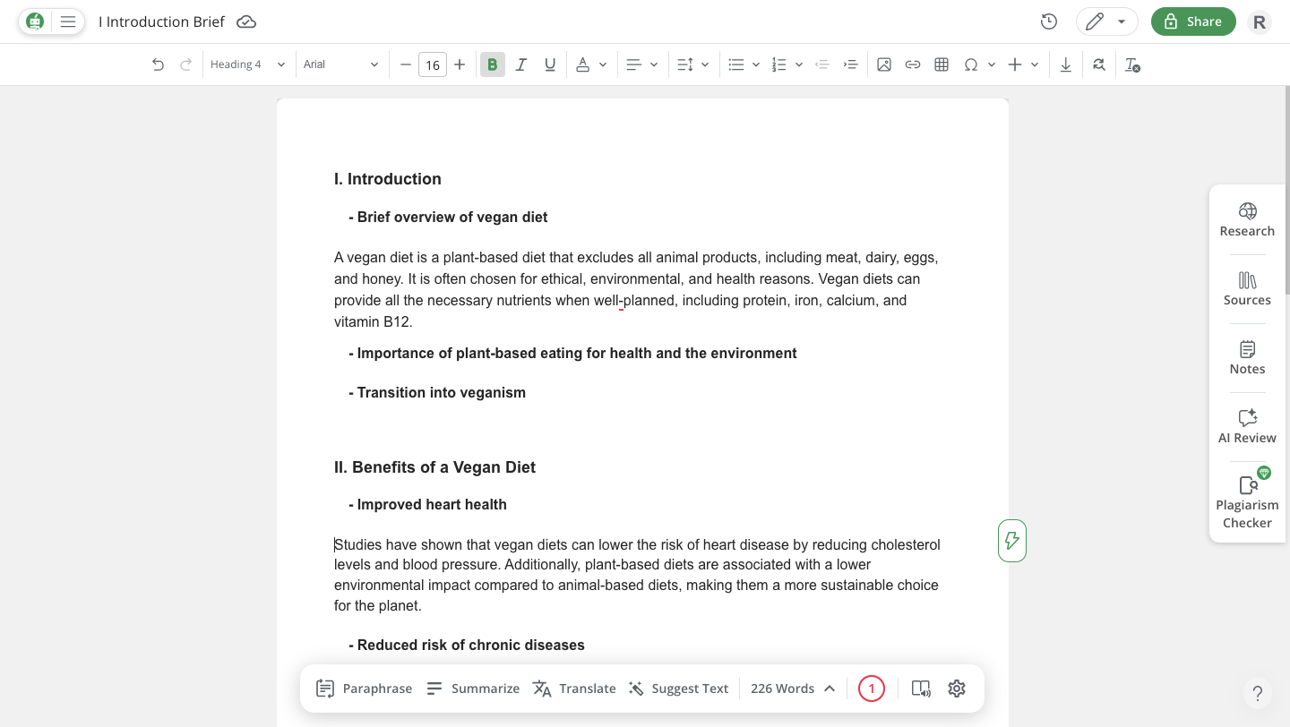This screenshot has width=1290, height=727.
Task: Insert a table using the grid icon
Action: click(942, 64)
